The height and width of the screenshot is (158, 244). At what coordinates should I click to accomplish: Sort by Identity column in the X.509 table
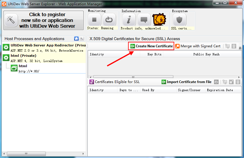click(114, 54)
